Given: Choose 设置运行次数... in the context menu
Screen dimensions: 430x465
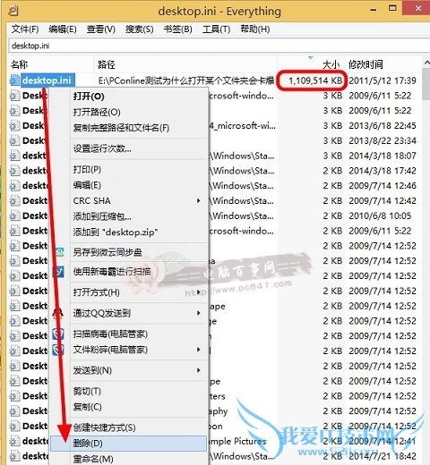Looking at the screenshot, I should click(102, 148).
